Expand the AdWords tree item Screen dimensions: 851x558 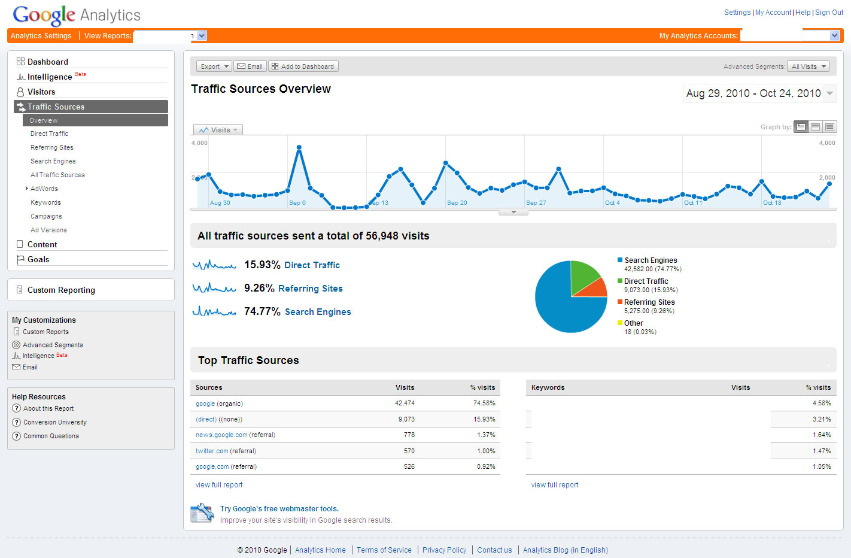(27, 189)
